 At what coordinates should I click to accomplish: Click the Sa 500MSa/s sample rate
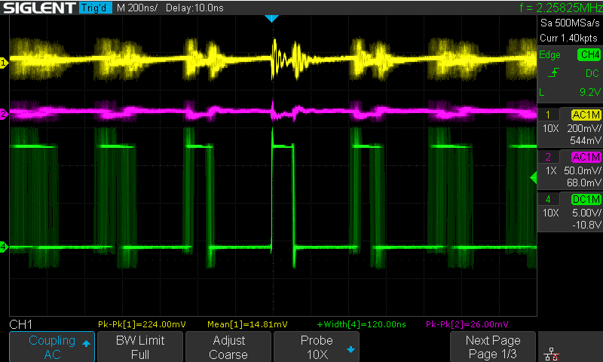pyautogui.click(x=570, y=23)
